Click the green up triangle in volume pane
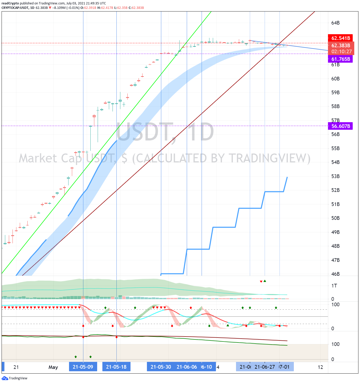This screenshot has height=383, width=360. point(265,281)
